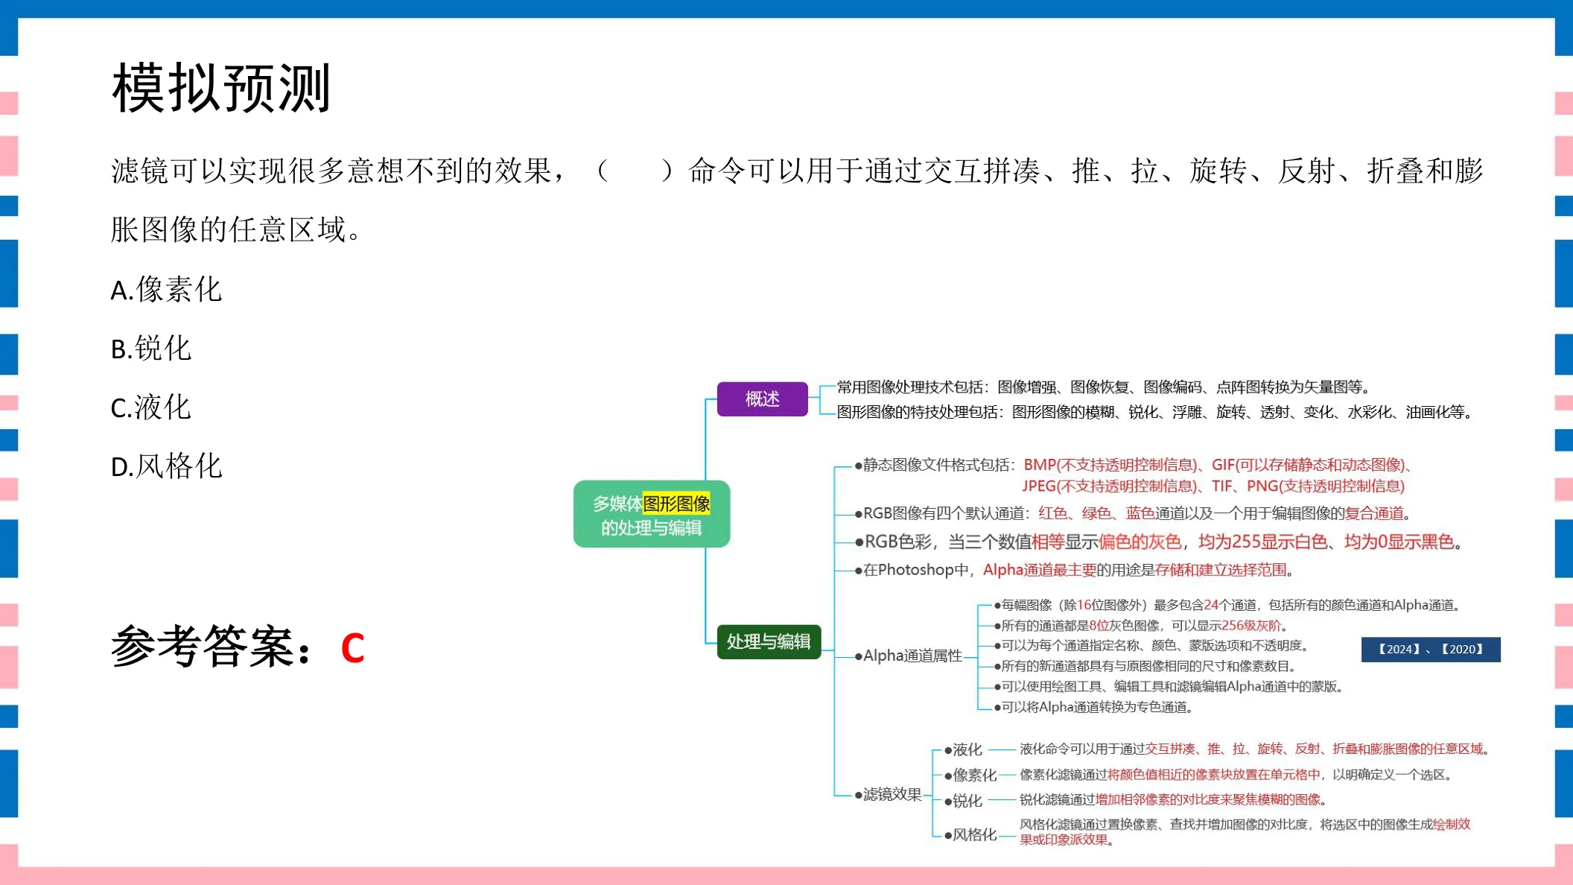Click the line about 均为255显示白色
The height and width of the screenshot is (885, 1573).
[1159, 542]
